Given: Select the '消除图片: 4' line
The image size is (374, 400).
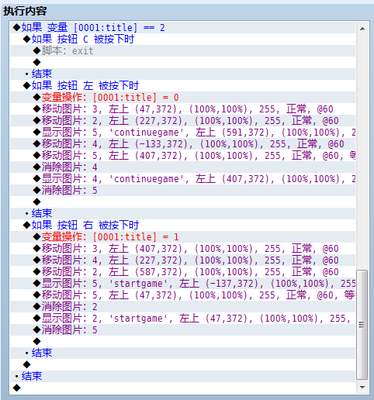Looking at the screenshot, I should tap(182, 167).
